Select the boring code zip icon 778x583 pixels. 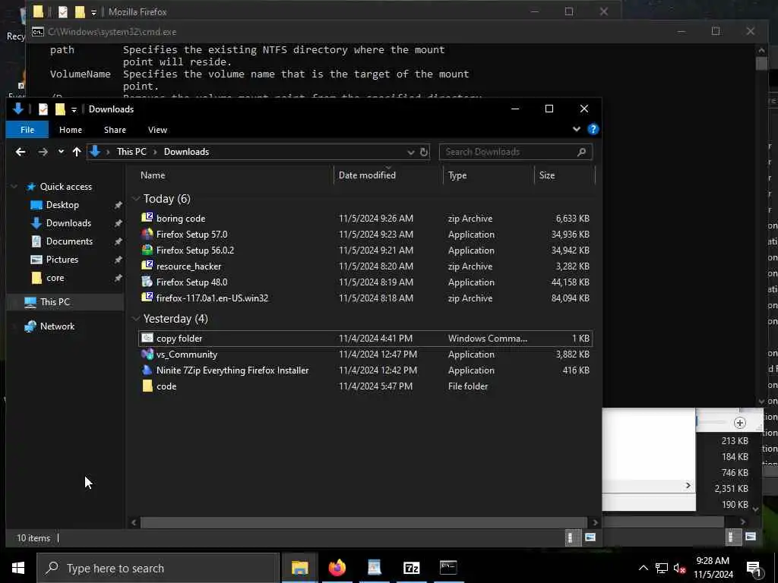[147, 218]
